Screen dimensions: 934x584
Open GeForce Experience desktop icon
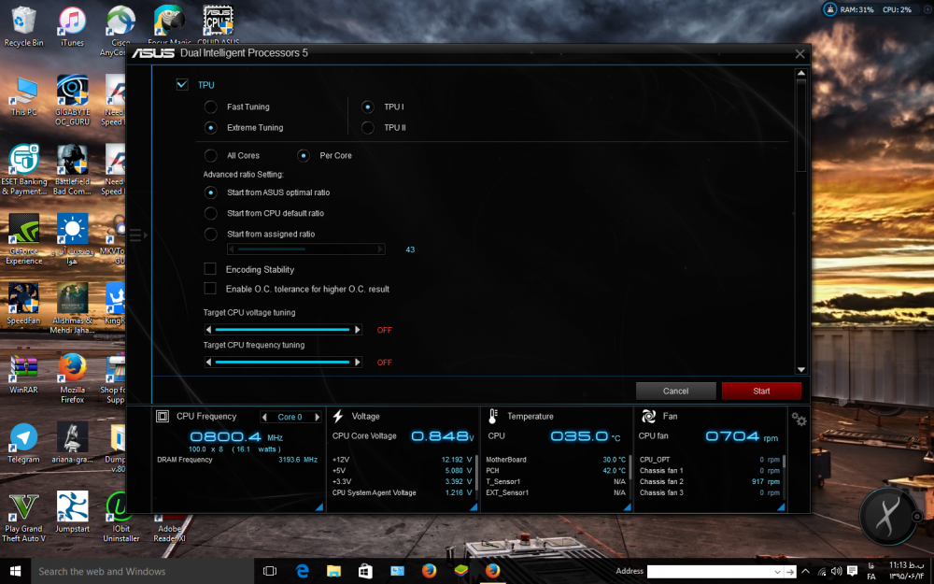[x=24, y=239]
